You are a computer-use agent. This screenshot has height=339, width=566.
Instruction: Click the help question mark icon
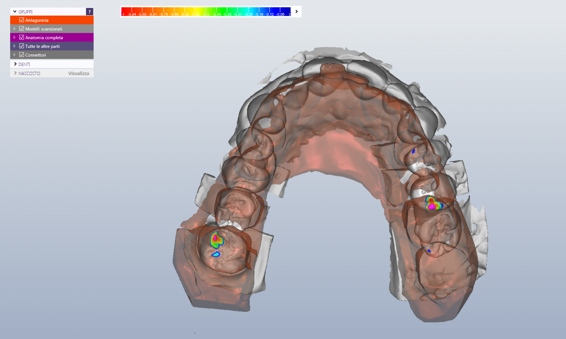[x=89, y=12]
